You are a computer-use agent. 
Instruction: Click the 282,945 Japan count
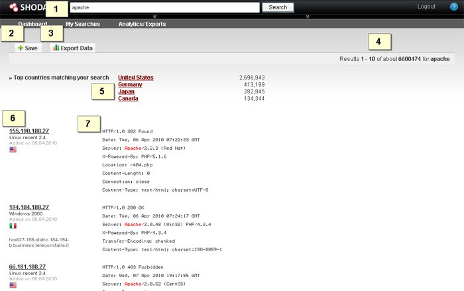coord(254,91)
